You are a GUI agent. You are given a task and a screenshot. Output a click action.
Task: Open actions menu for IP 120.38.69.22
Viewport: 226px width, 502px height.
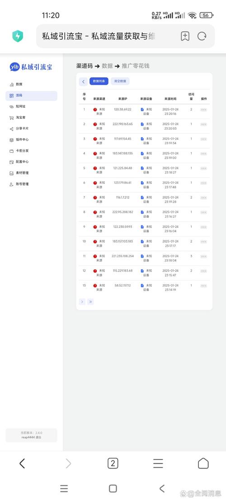tap(203, 110)
